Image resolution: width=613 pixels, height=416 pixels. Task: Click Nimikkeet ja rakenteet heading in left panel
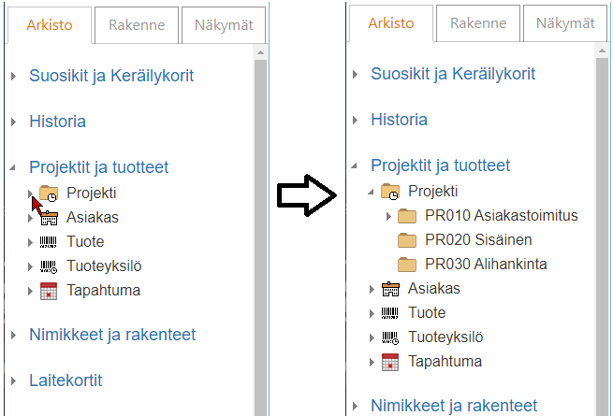[112, 335]
